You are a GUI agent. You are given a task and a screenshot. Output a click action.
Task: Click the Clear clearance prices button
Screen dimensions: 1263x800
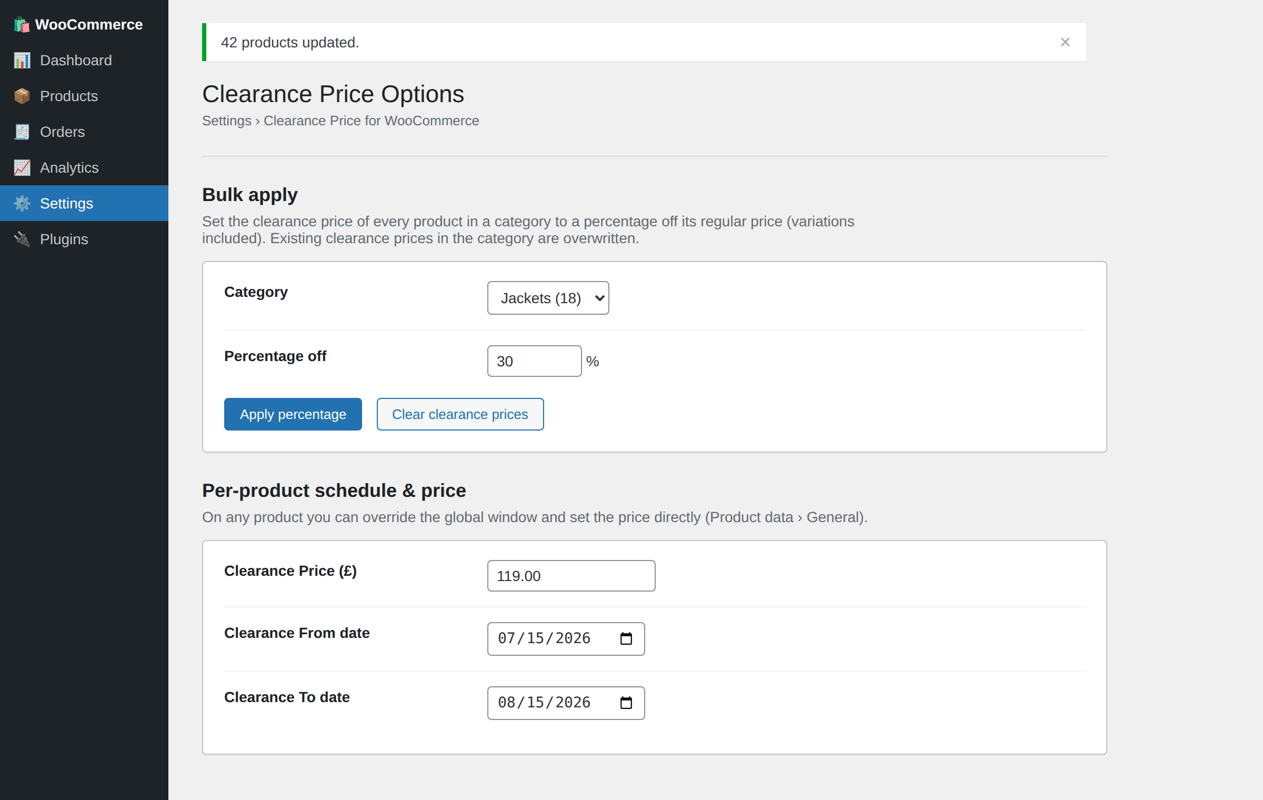(460, 414)
